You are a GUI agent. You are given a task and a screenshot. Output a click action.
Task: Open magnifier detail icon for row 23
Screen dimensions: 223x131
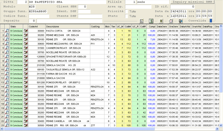[x=7, y=125]
